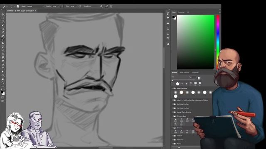Select the Gradient tool
This screenshot has width=266, height=149.
3,54
